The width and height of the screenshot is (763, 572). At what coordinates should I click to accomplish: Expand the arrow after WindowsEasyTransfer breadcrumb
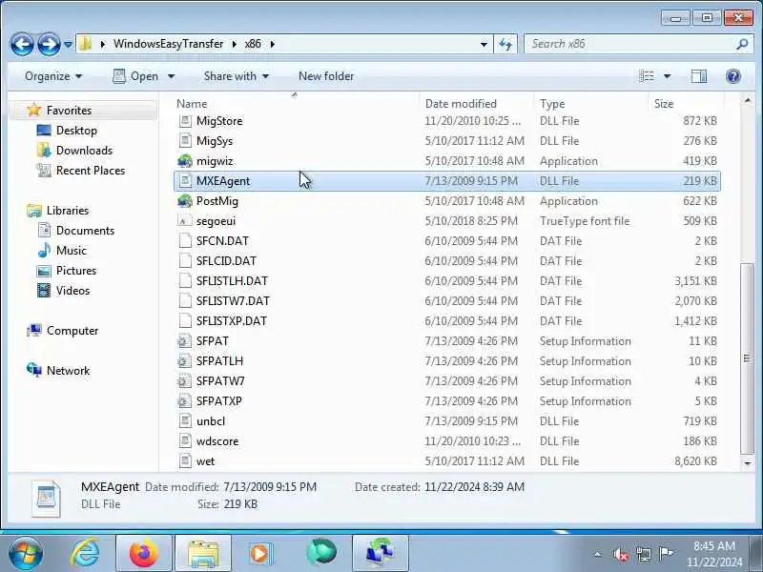pos(234,44)
